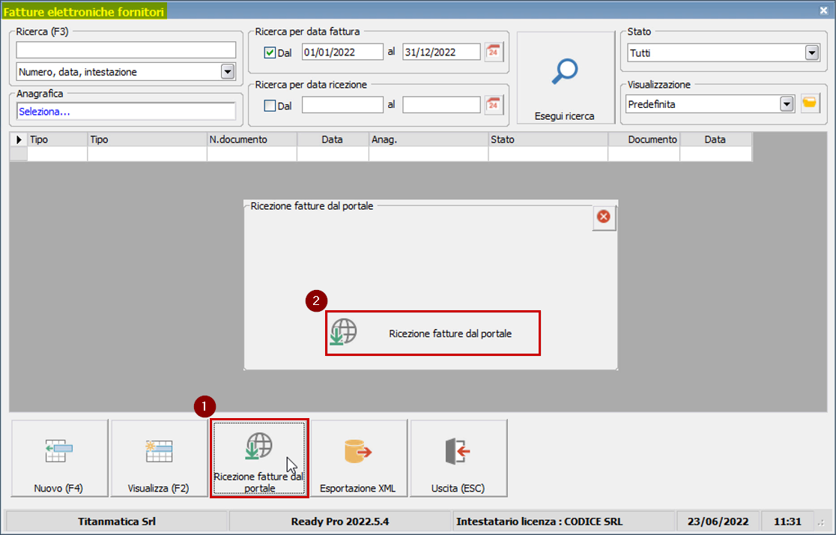Click the row selector arrow in grid header

[19, 139]
